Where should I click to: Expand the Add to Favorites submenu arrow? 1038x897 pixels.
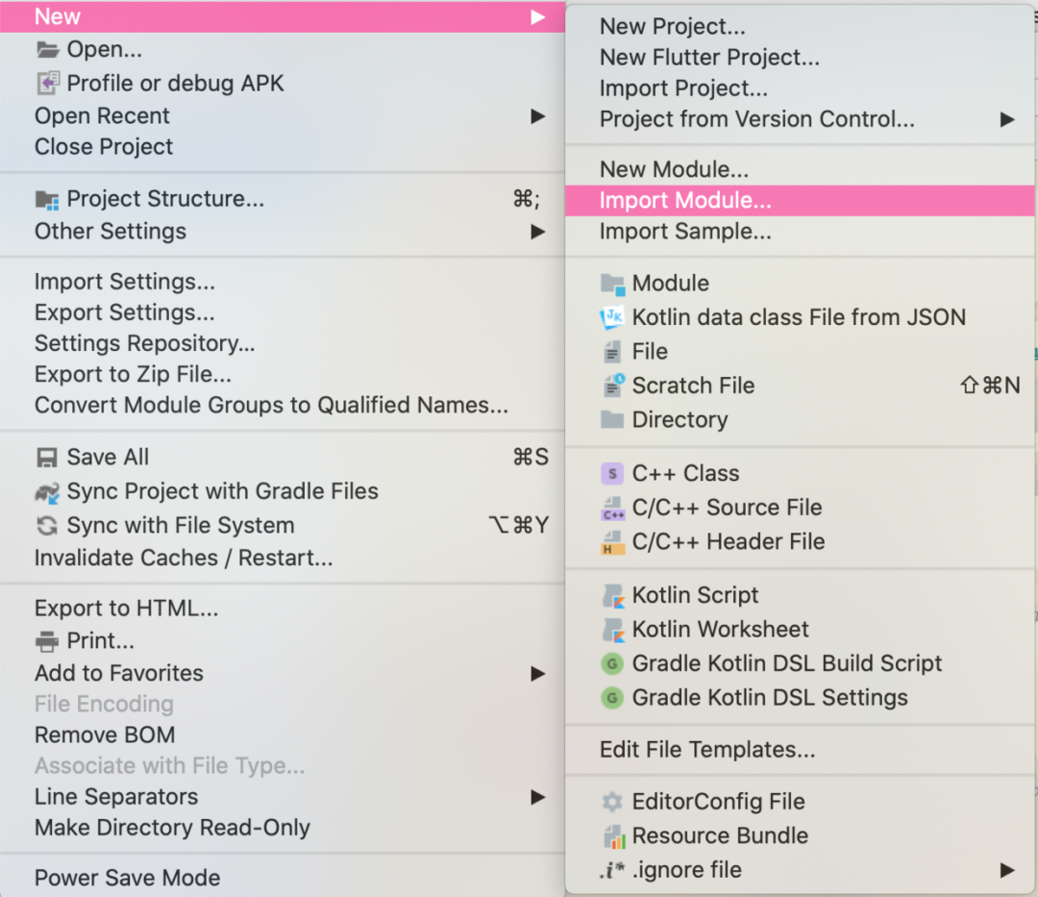click(x=538, y=674)
